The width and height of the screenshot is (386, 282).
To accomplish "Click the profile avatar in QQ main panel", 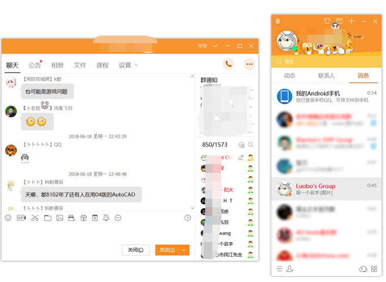I will [x=286, y=41].
